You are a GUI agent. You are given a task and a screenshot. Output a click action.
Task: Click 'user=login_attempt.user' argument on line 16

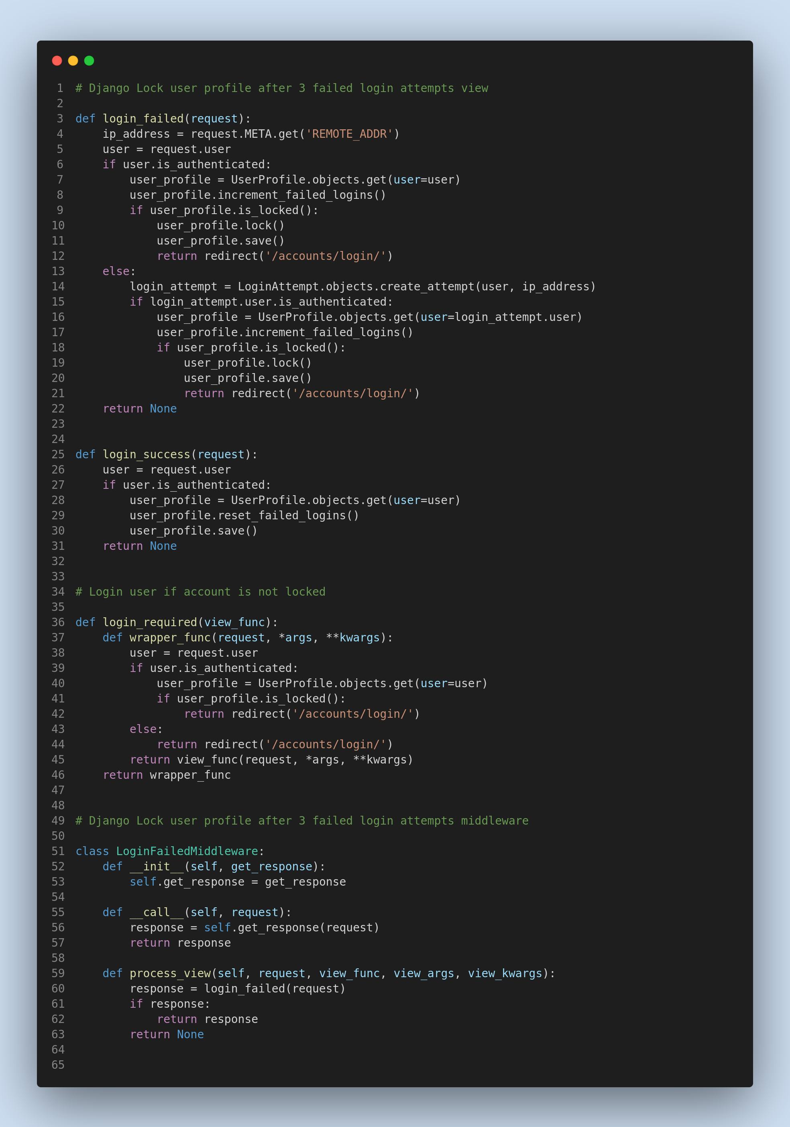tap(498, 317)
